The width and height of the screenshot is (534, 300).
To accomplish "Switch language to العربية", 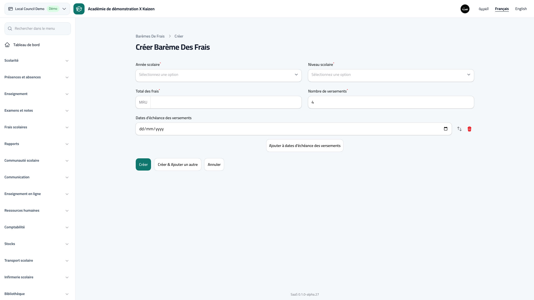I will coord(484,9).
